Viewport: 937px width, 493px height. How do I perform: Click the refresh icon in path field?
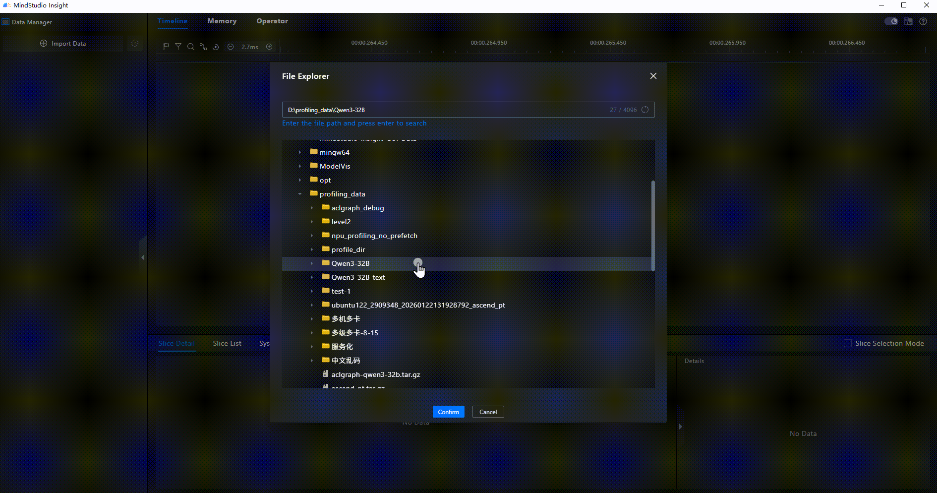[645, 110]
